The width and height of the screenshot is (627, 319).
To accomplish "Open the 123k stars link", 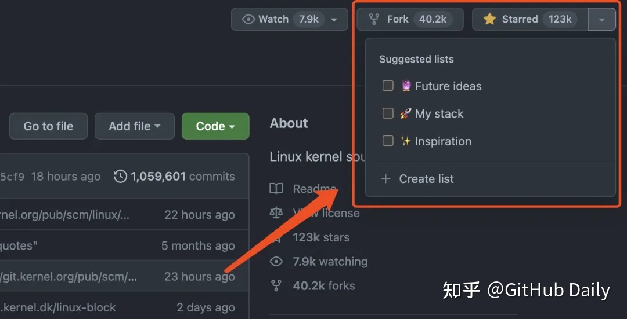I will click(x=321, y=237).
